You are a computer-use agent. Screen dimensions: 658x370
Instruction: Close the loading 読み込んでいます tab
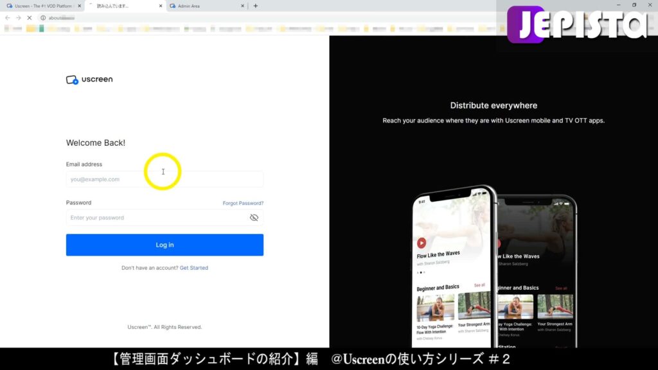click(x=161, y=6)
